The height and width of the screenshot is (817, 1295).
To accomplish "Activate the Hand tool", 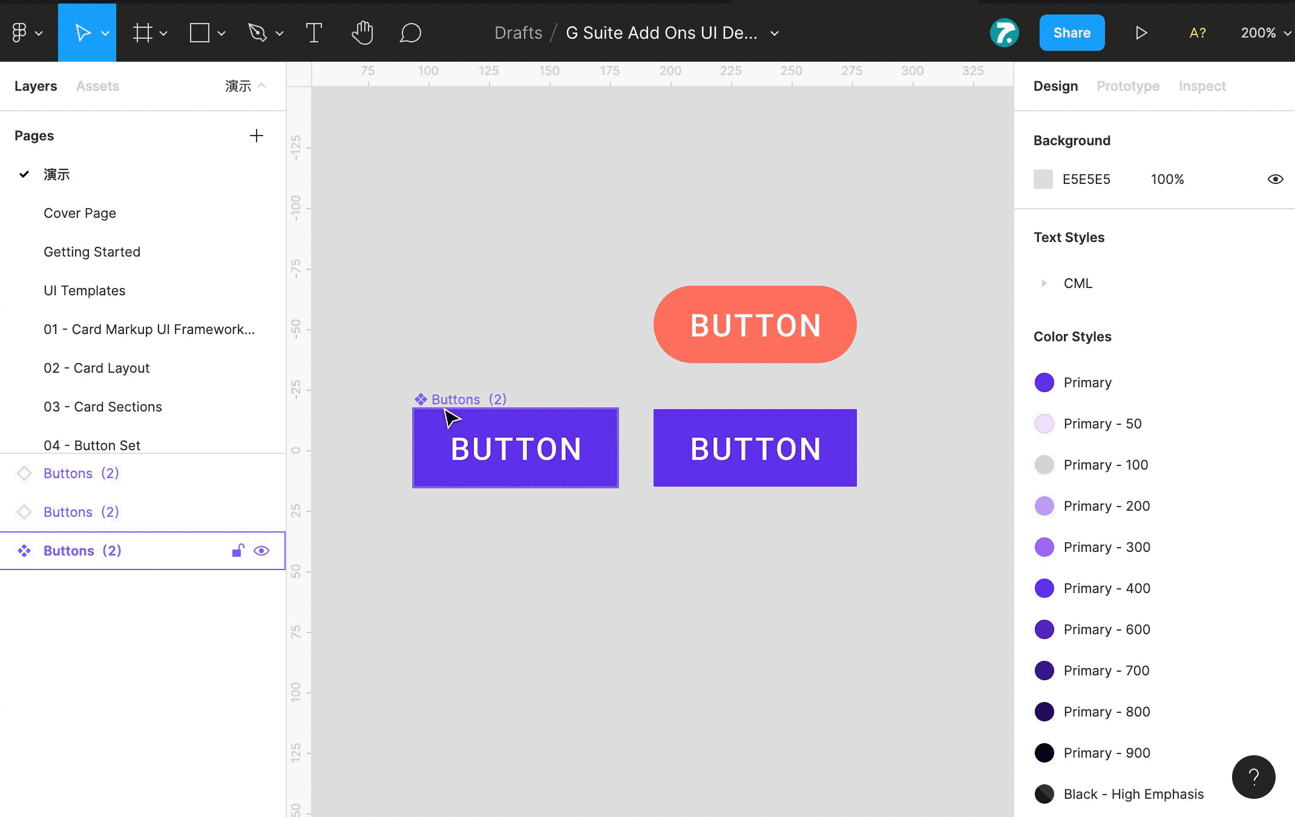I will (362, 33).
